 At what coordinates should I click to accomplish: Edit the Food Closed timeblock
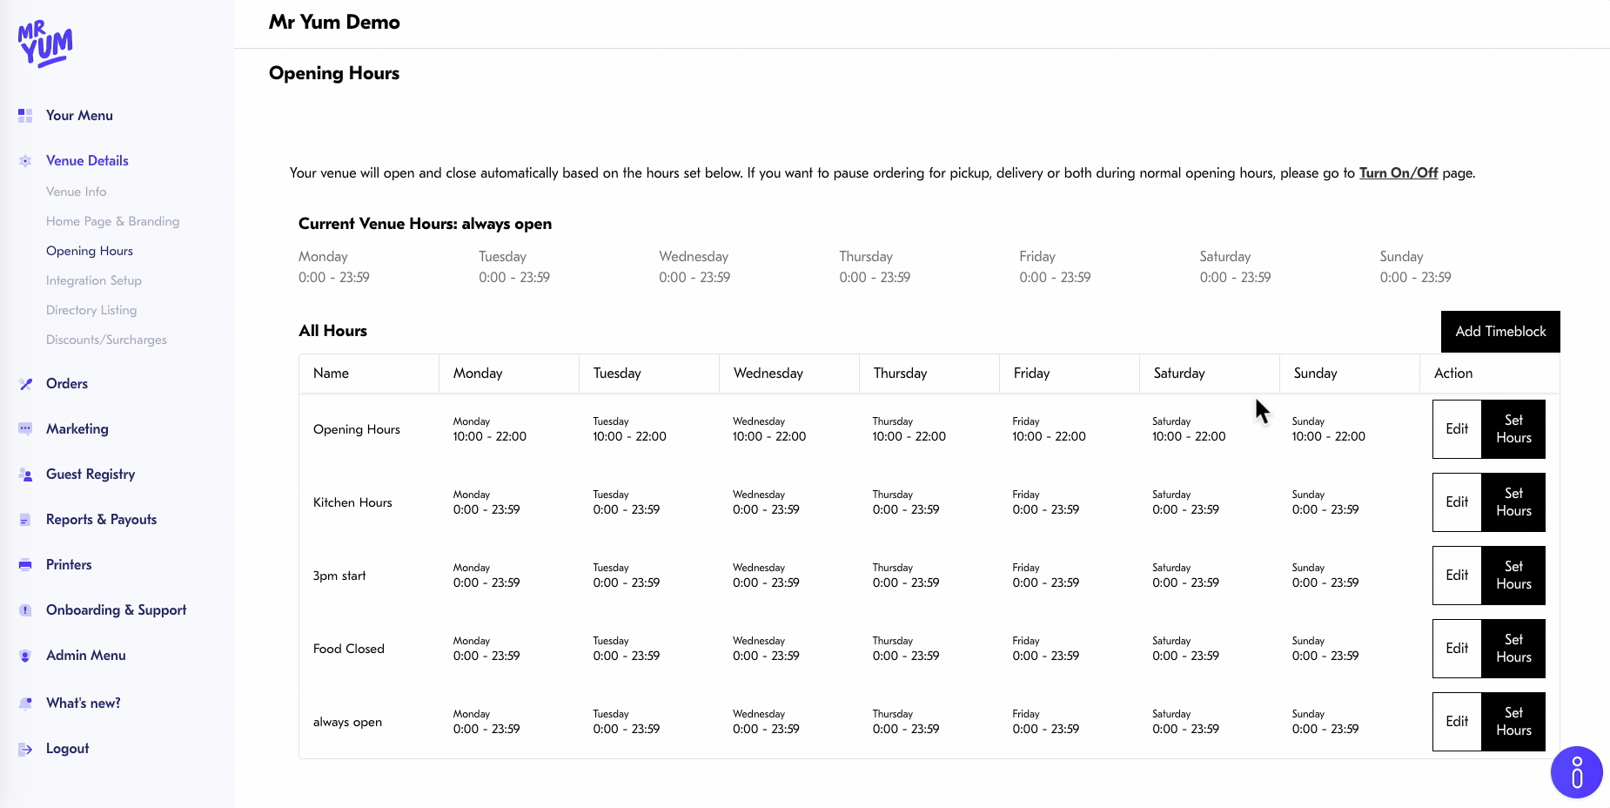pos(1457,649)
